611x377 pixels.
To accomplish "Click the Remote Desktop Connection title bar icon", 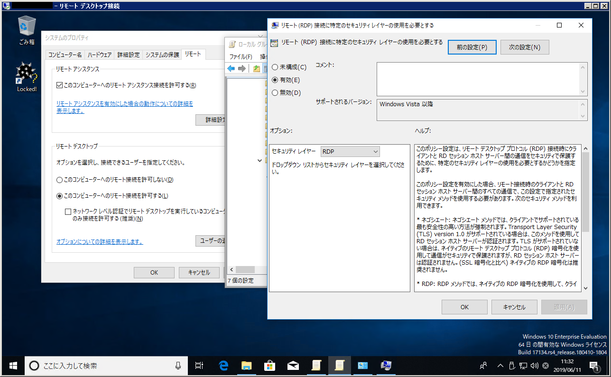I will tap(6, 6).
